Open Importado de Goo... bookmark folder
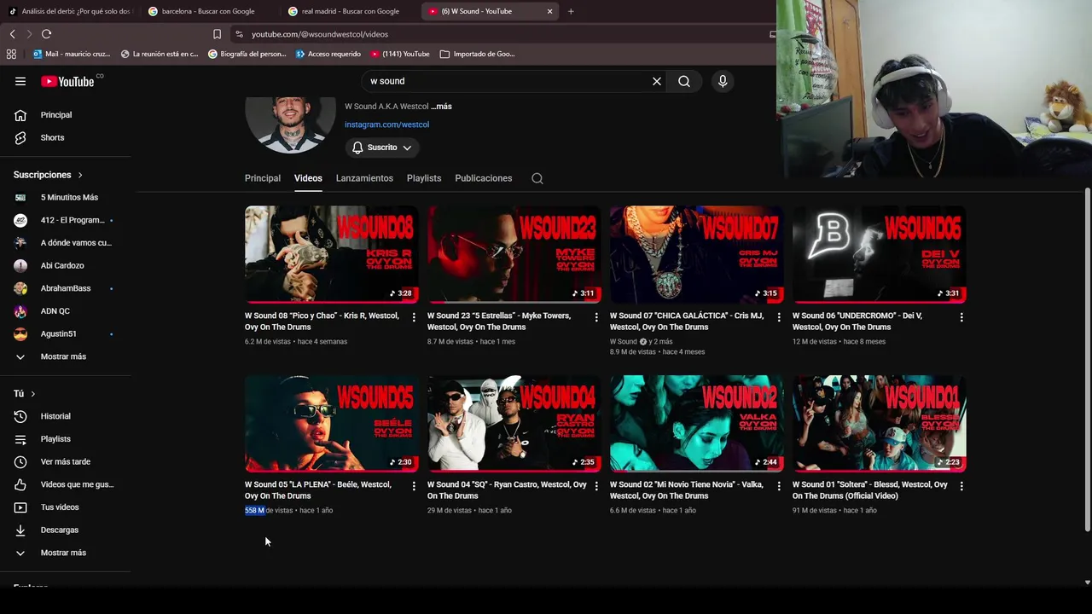The image size is (1092, 614). (x=478, y=54)
